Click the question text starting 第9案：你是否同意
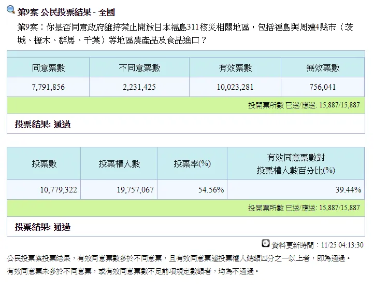The width and height of the screenshot is (374, 290). pyautogui.click(x=185, y=34)
